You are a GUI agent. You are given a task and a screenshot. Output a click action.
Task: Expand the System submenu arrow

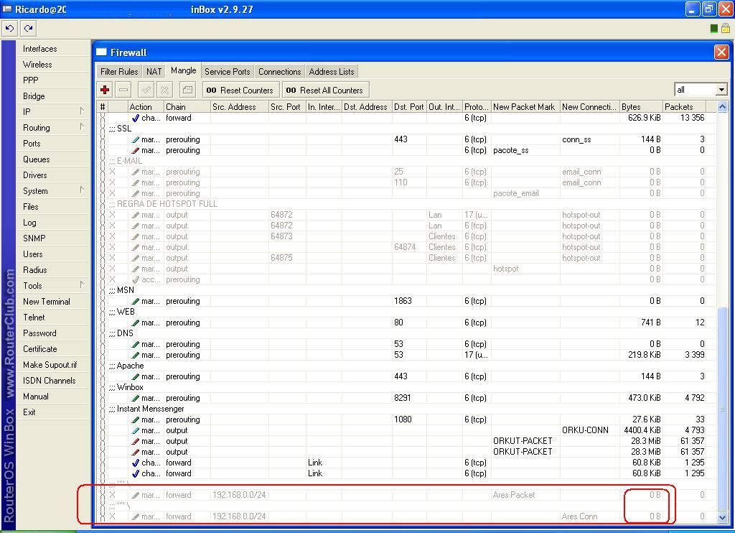tap(81, 190)
